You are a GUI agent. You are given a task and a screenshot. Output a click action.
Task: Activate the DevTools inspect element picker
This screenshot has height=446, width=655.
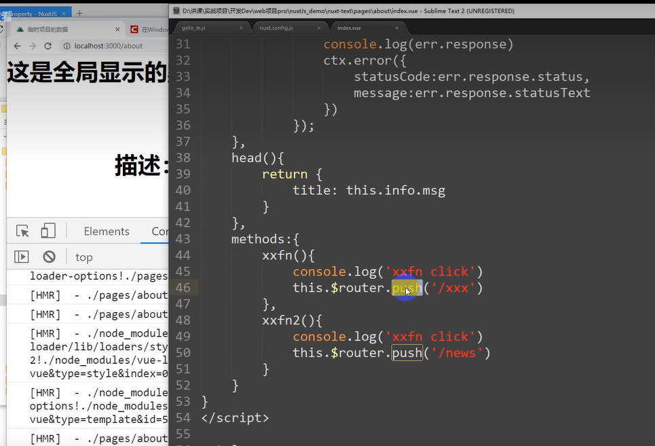pyautogui.click(x=22, y=231)
